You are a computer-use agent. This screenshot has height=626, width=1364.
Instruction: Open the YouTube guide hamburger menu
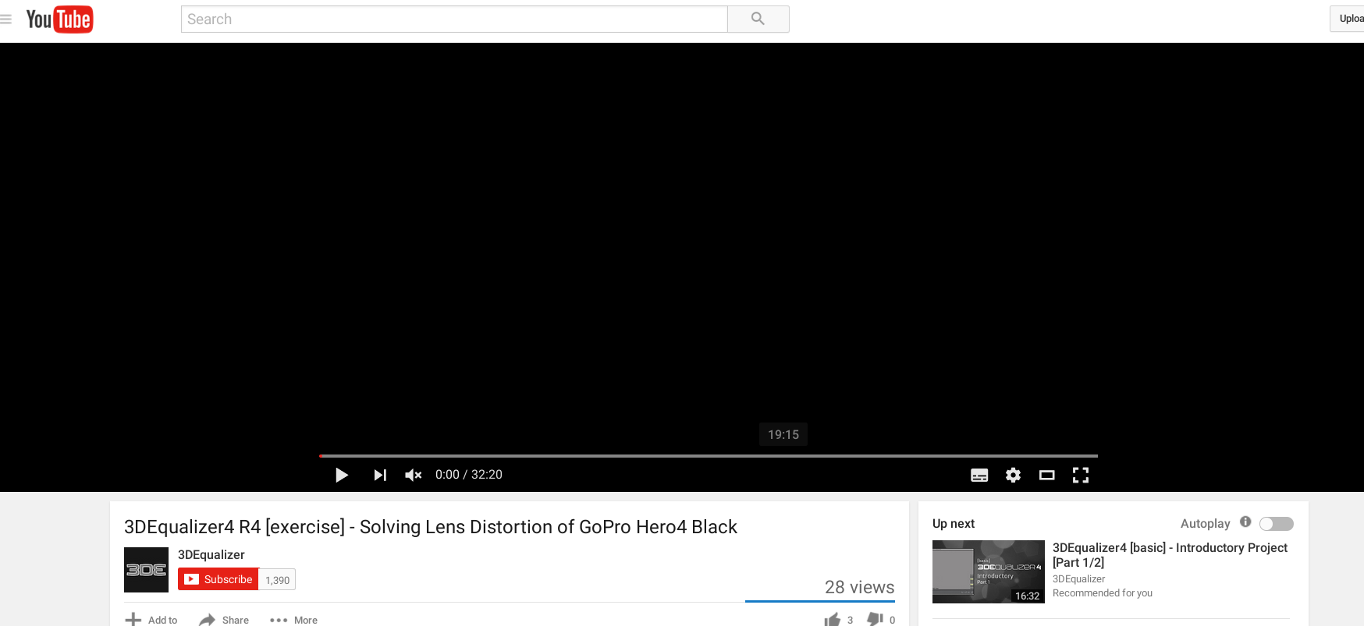pyautogui.click(x=5, y=19)
